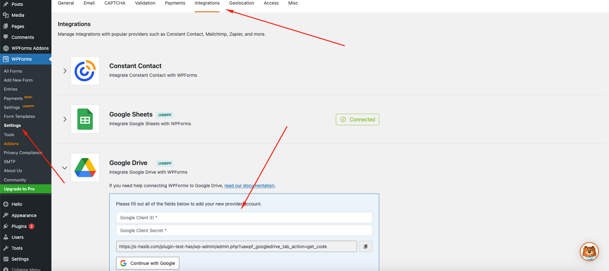This screenshot has width=609, height=271.
Task: Open the WPForms bear mascot help icon
Action: pyautogui.click(x=589, y=252)
